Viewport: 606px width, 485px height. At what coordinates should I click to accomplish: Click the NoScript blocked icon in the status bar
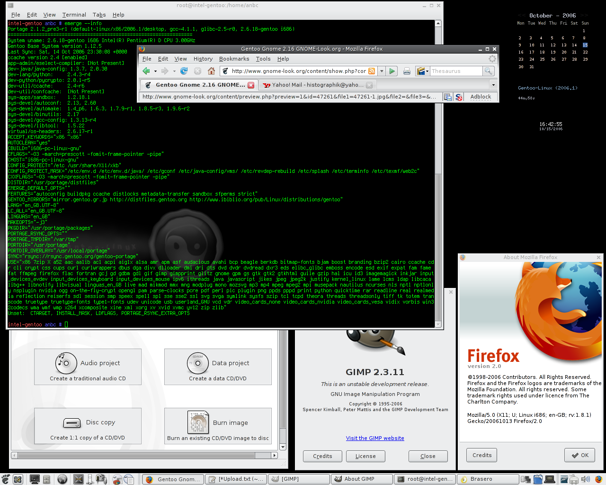(459, 97)
